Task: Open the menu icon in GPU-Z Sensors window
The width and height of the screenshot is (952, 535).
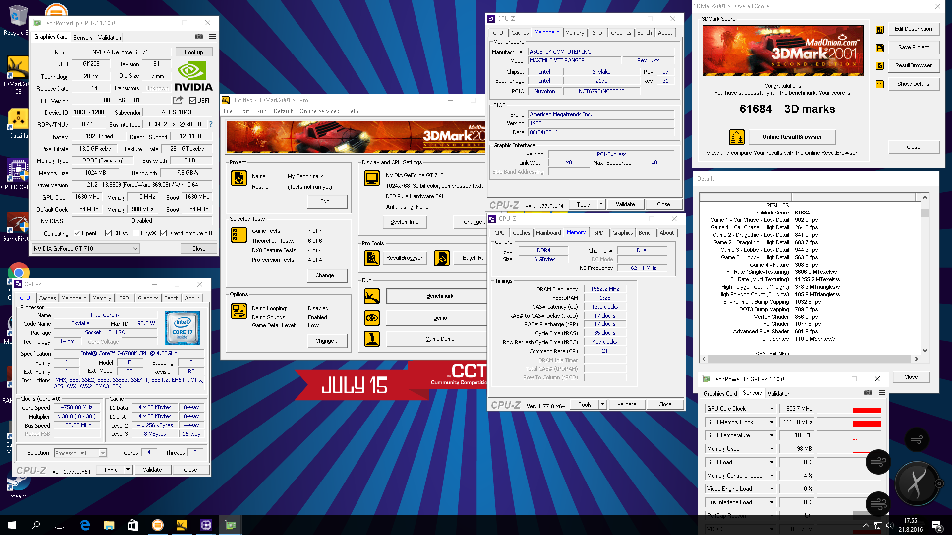Action: pos(882,392)
